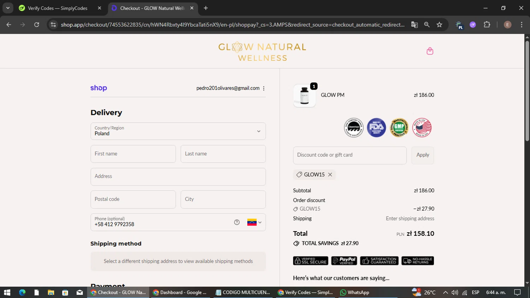Click the Discount code or gift card field
The image size is (530, 298).
[350, 156]
